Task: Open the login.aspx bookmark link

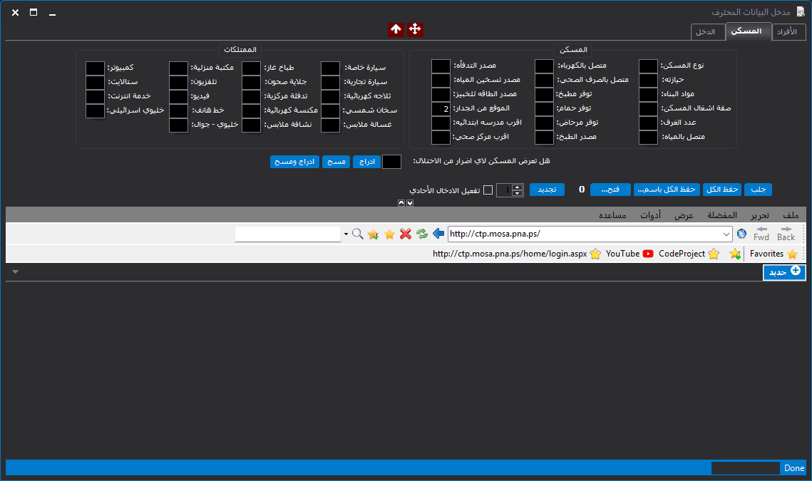Action: pyautogui.click(x=516, y=254)
